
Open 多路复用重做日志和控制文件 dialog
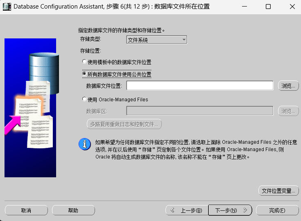(124, 124)
